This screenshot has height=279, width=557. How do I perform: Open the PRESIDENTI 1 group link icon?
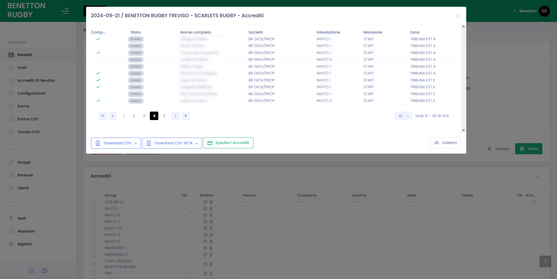coord(205,248)
